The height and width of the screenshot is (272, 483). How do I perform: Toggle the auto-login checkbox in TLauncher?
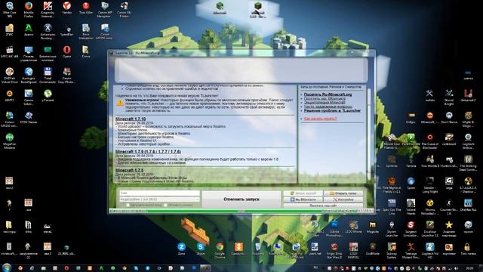(x=128, y=205)
